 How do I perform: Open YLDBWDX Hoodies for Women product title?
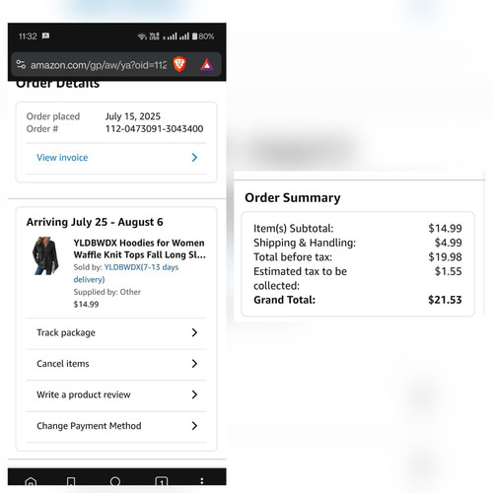(140, 248)
